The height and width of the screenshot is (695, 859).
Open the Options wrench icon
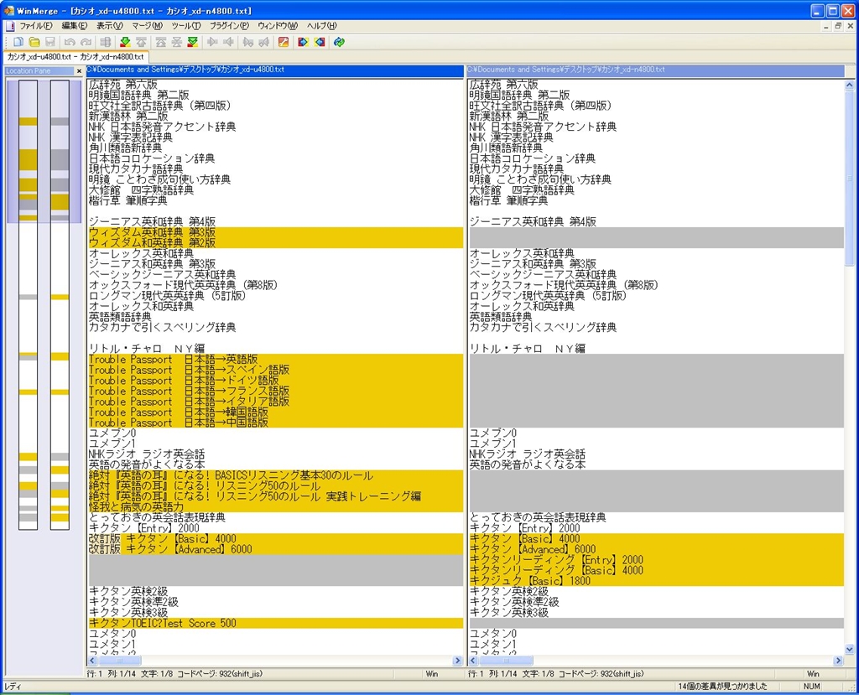(284, 42)
